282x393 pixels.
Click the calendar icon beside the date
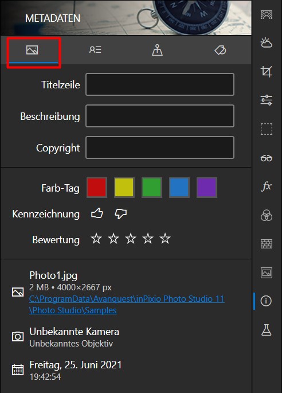coord(18,369)
